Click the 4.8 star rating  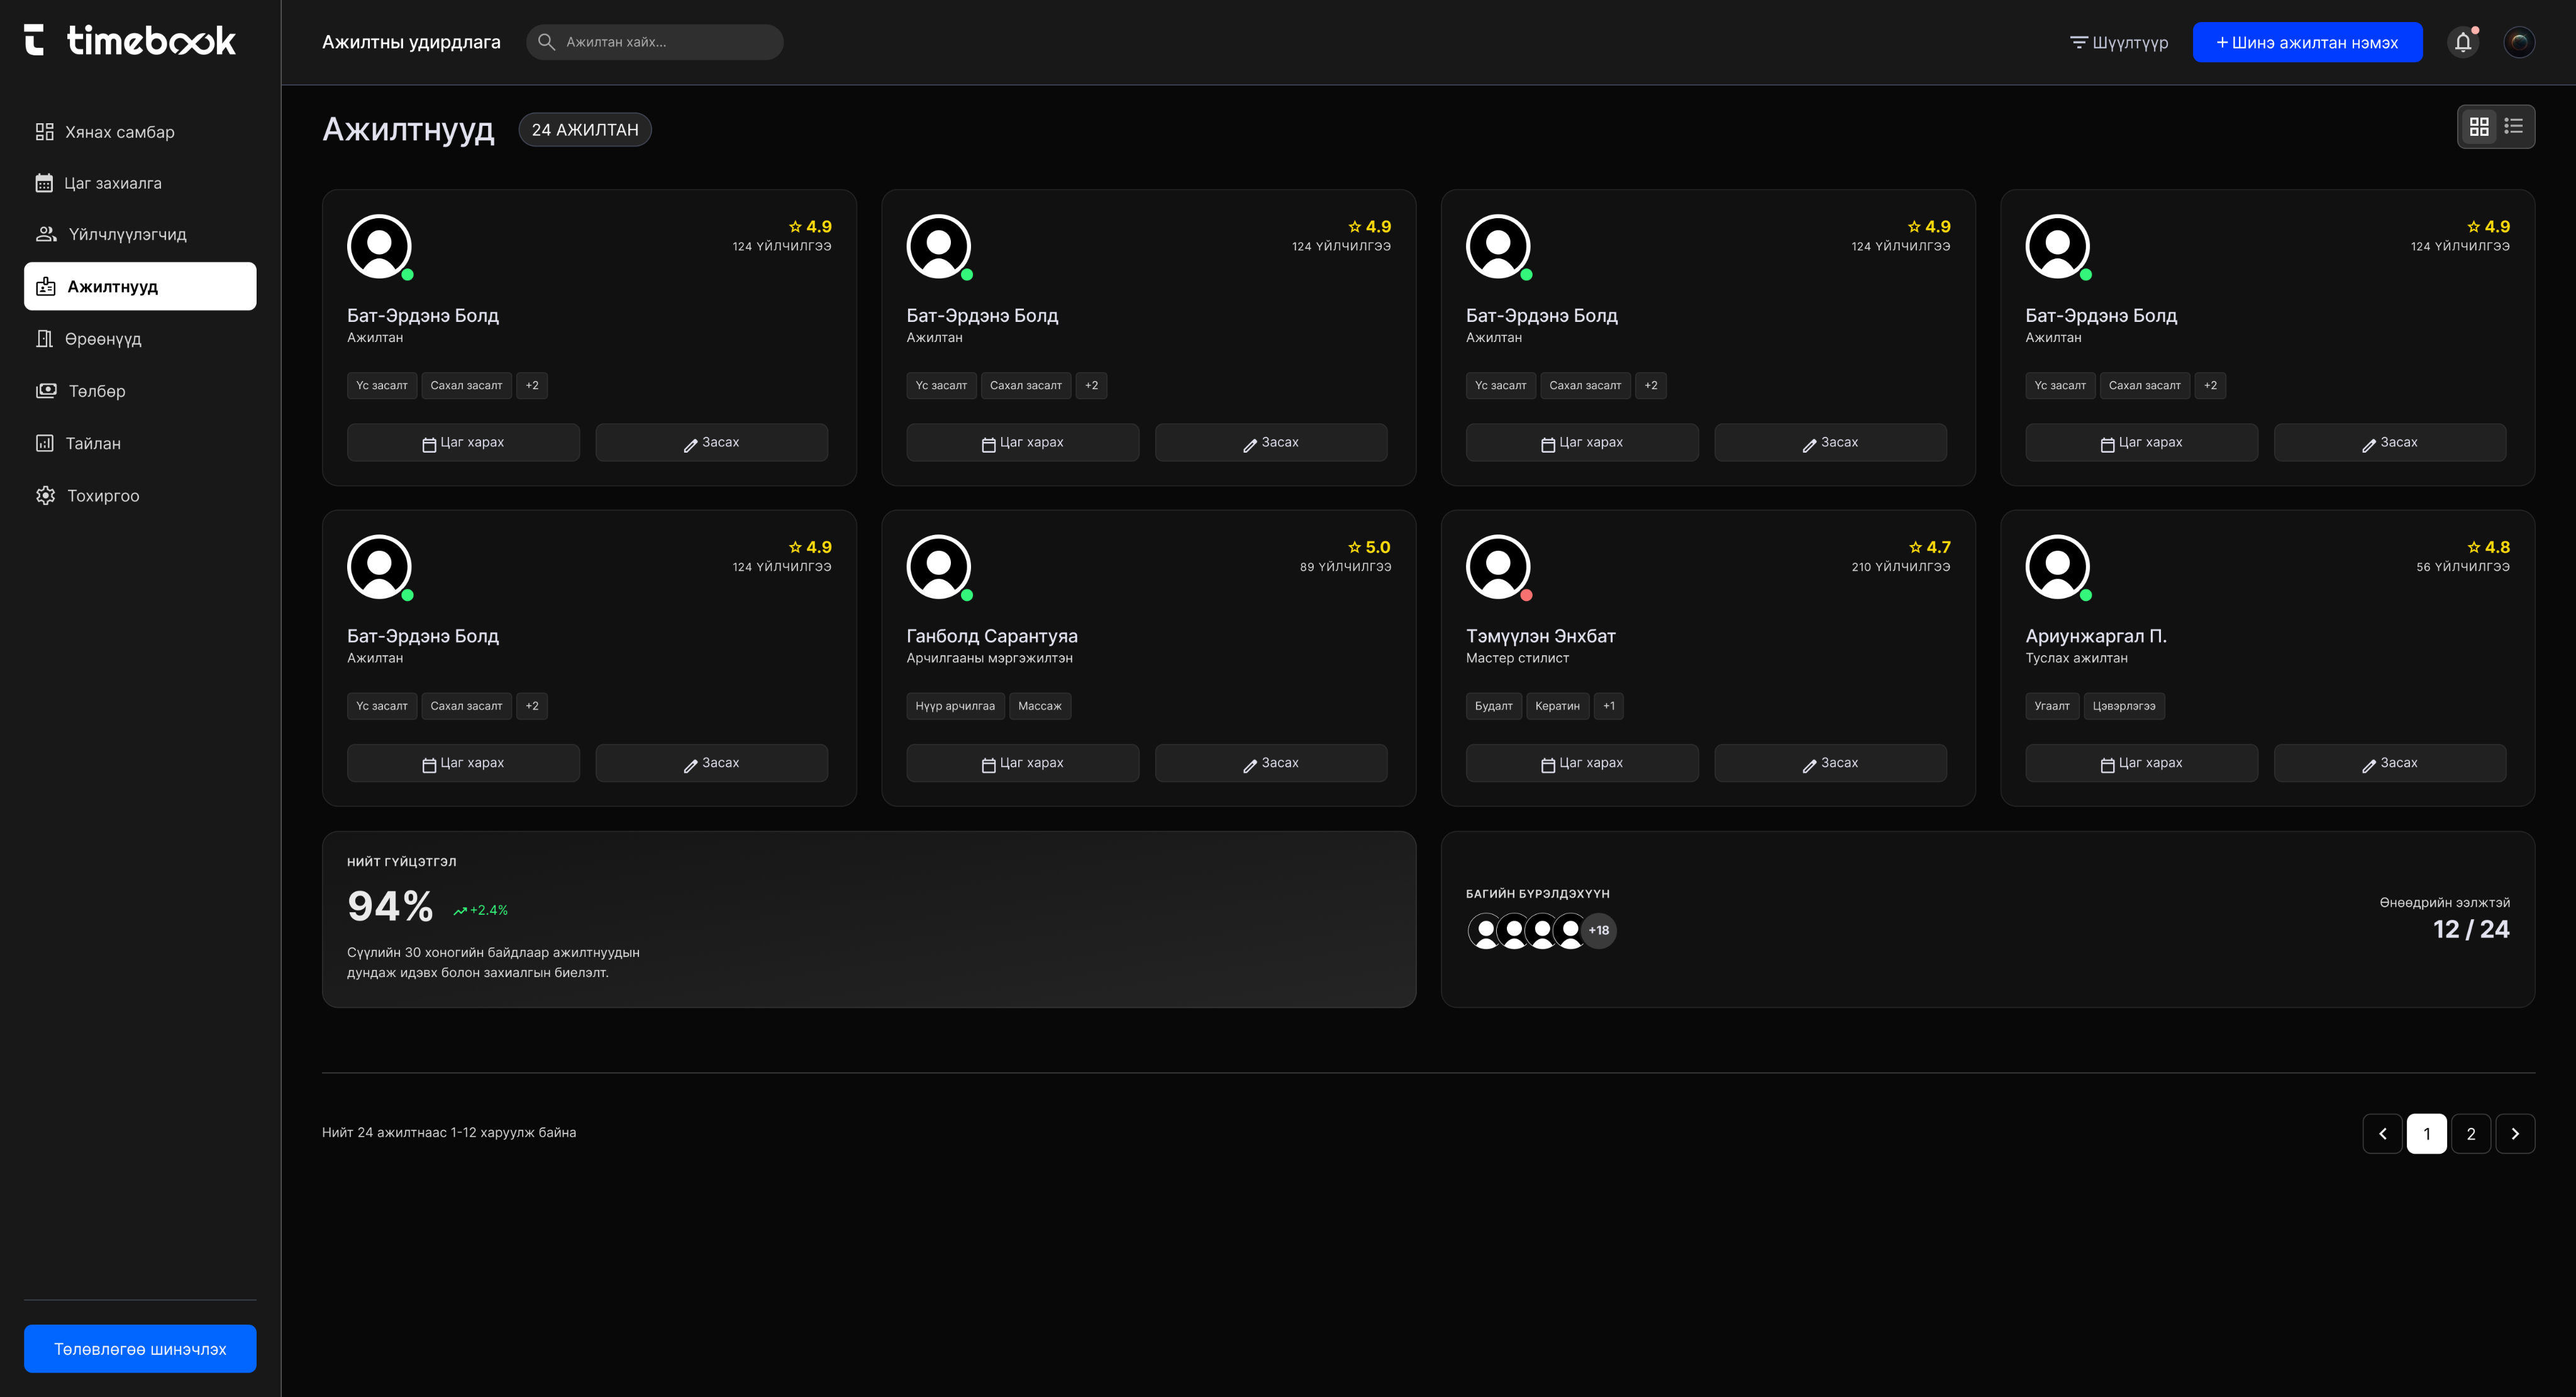[x=2488, y=547]
